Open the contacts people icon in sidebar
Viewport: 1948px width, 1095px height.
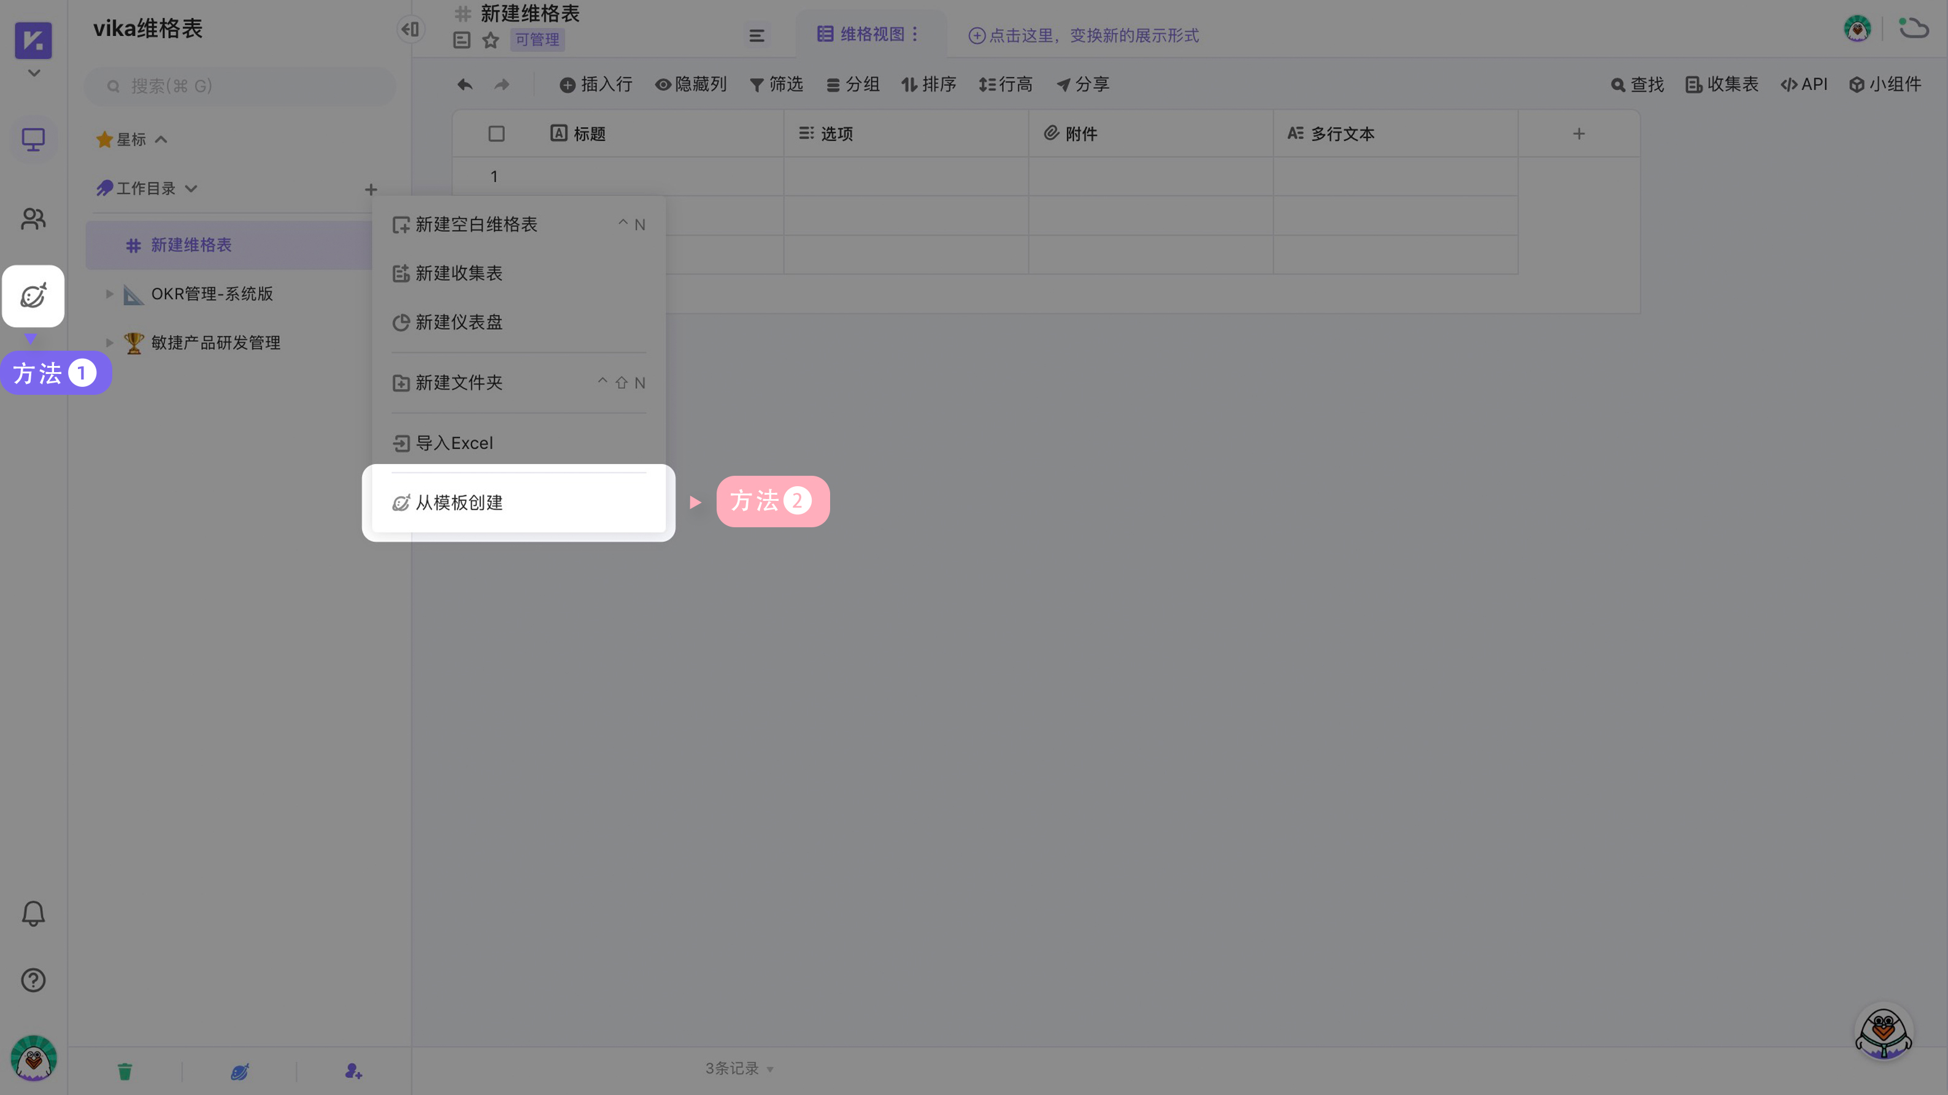33,219
